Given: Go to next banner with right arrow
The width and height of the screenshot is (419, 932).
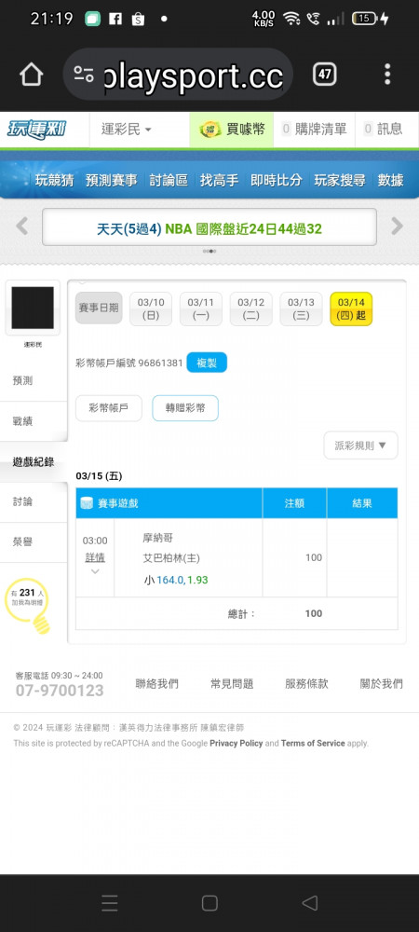Looking at the screenshot, I should [x=397, y=226].
